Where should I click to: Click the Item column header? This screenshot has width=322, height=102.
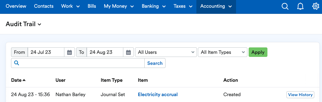143,80
